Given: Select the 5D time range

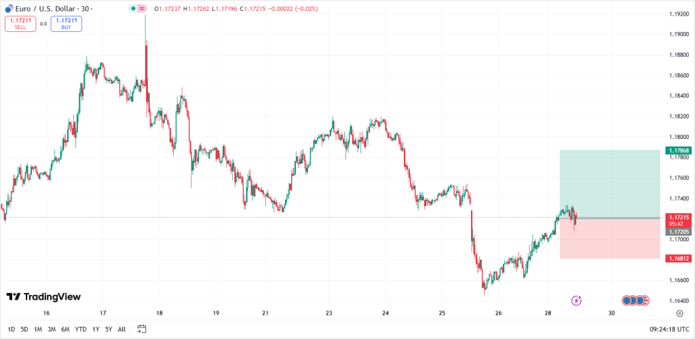Looking at the screenshot, I should point(24,330).
